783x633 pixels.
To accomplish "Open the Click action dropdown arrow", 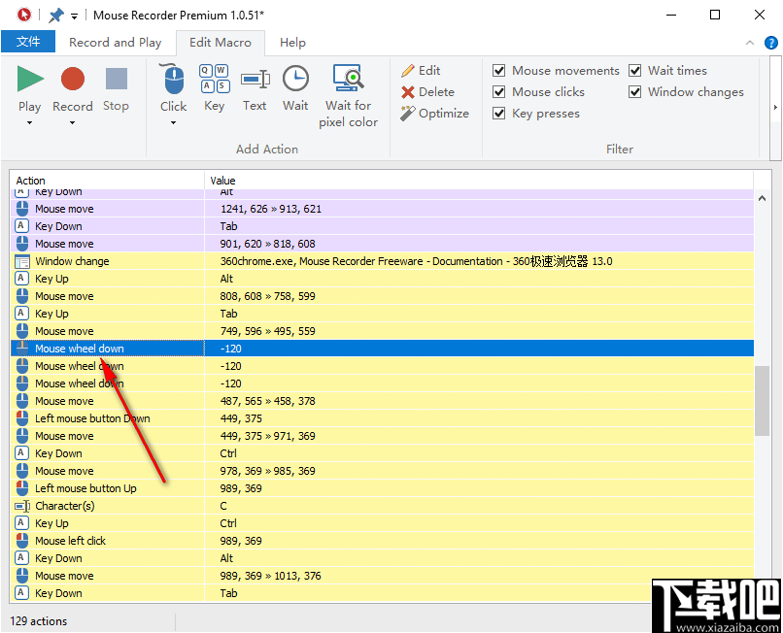I will pos(172,121).
